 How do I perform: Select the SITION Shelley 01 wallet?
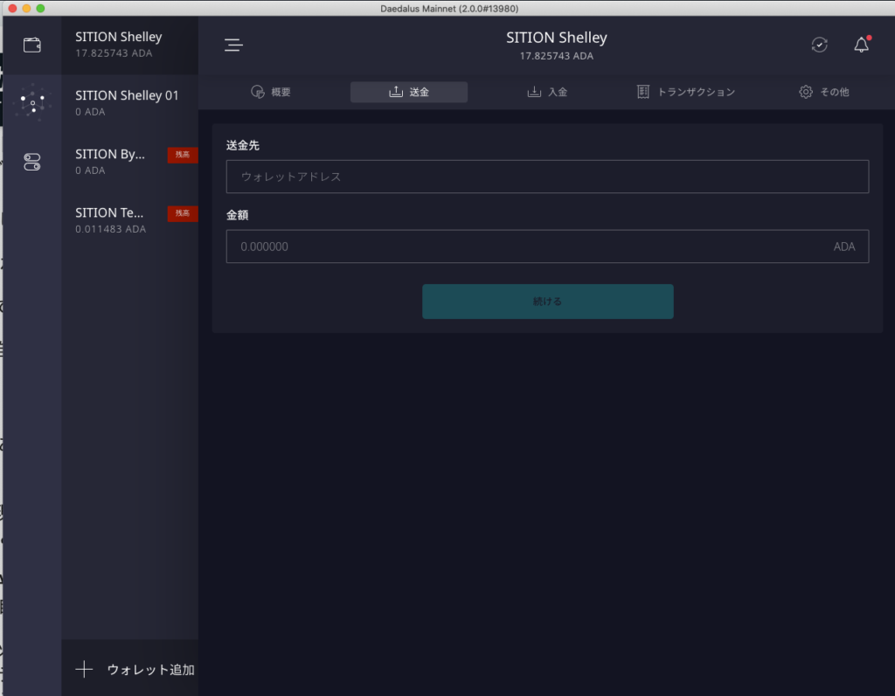129,103
